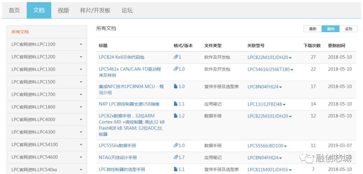The width and height of the screenshot is (363, 174).
Task: Click attachment icon in LPC55S6x数据手册 row
Action: pyautogui.click(x=176, y=146)
